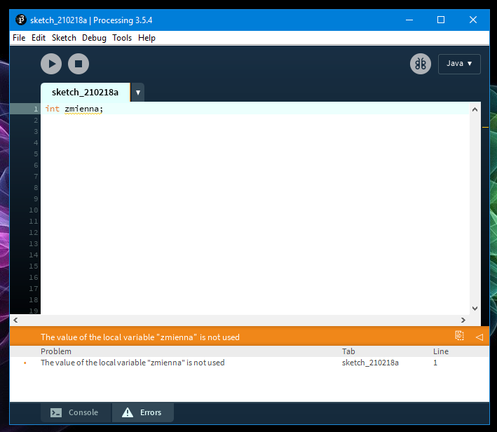Open the Java mode dropdown

coord(459,64)
